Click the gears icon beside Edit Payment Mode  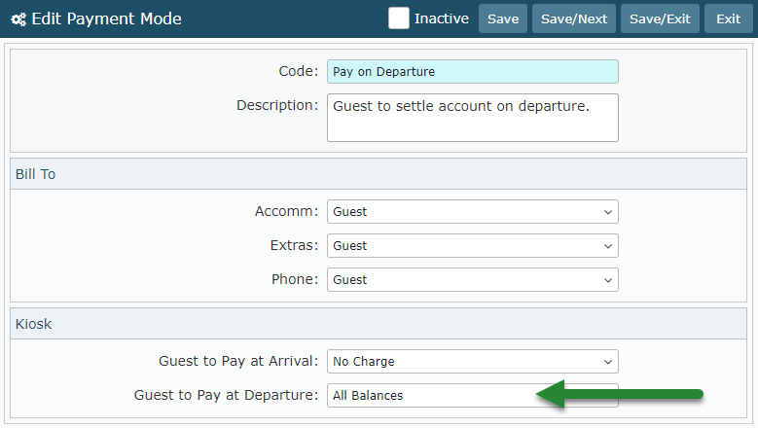coord(18,18)
